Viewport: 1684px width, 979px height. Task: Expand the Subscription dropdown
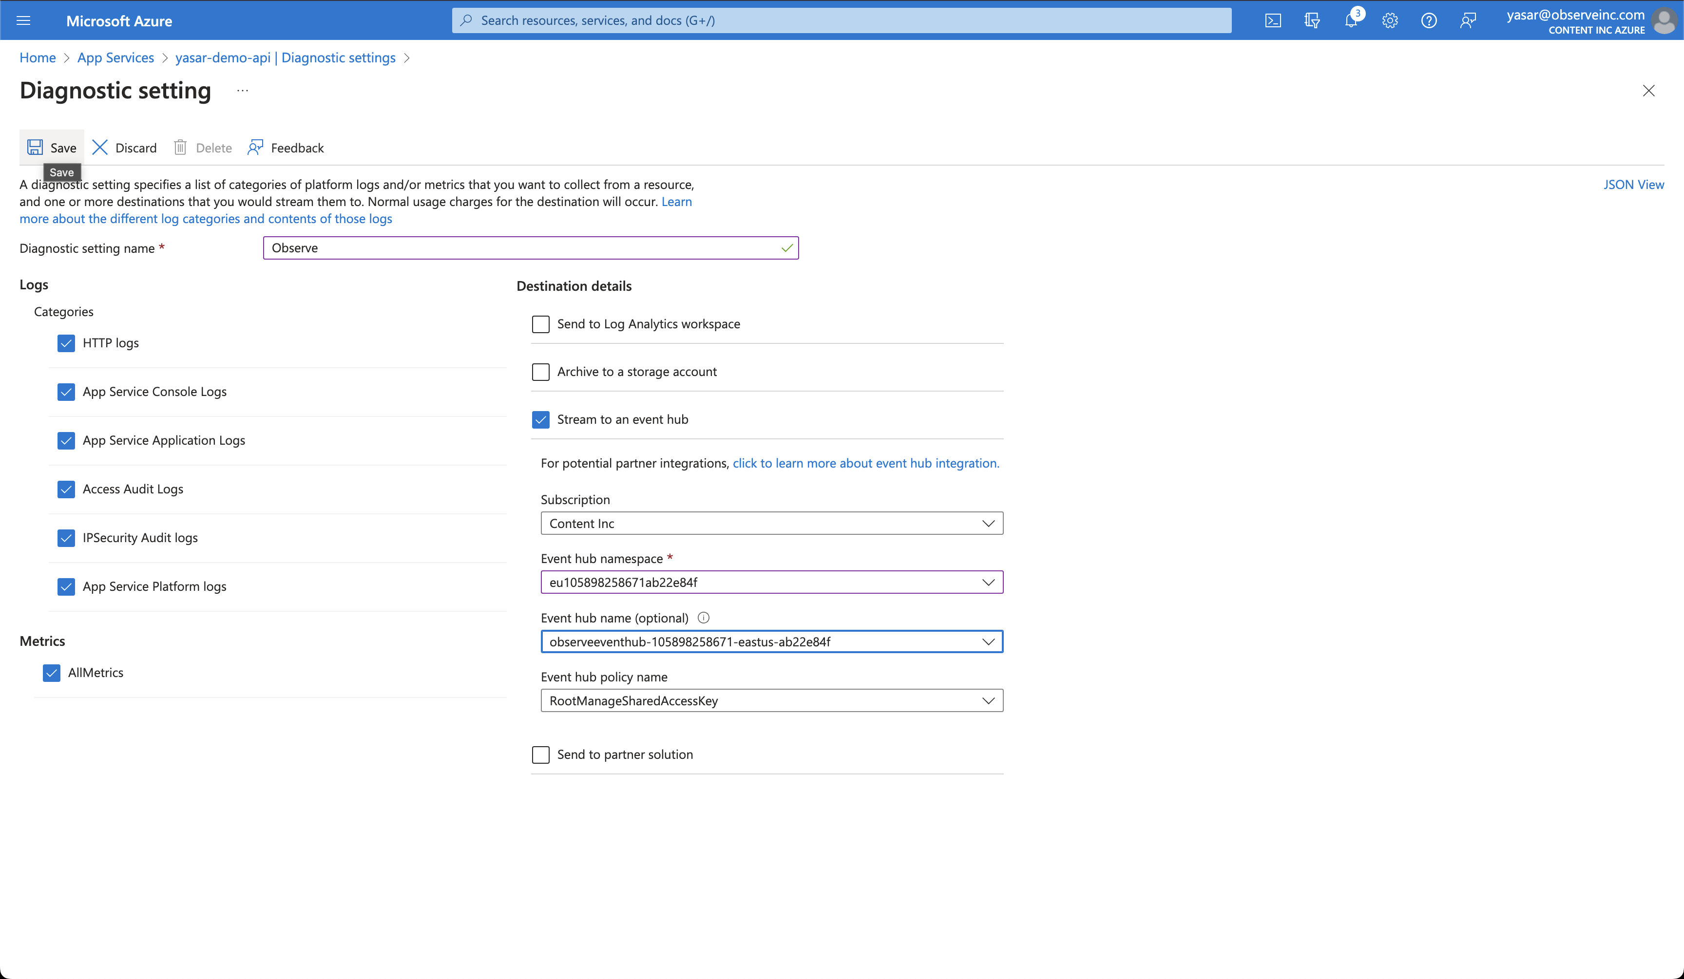click(771, 524)
